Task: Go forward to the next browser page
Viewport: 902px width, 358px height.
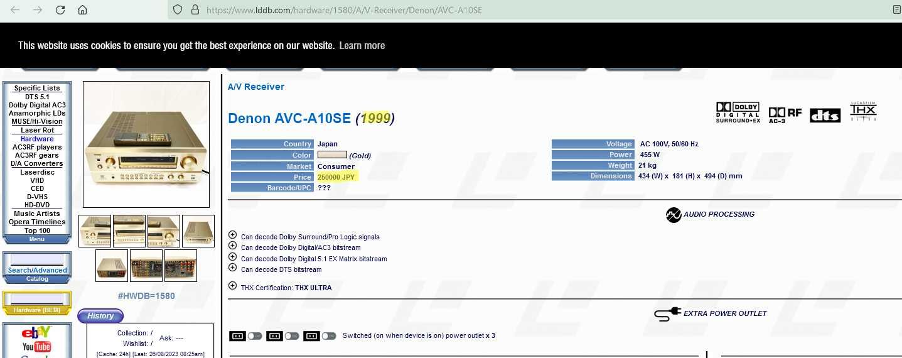Action: pyautogui.click(x=38, y=10)
